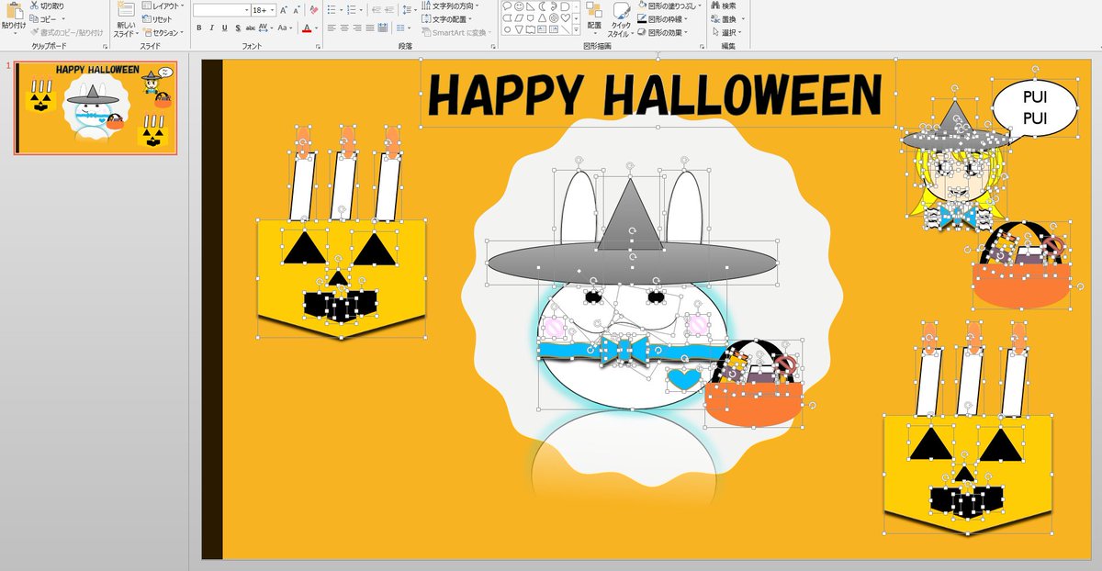Screen dimensions: 1102x571
Task: Center align text
Action: pos(344,28)
